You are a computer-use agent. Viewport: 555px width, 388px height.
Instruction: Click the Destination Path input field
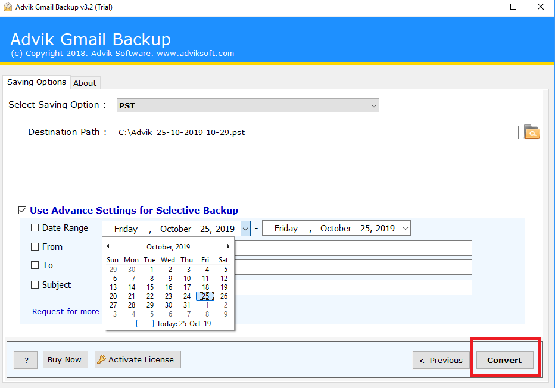coord(317,132)
